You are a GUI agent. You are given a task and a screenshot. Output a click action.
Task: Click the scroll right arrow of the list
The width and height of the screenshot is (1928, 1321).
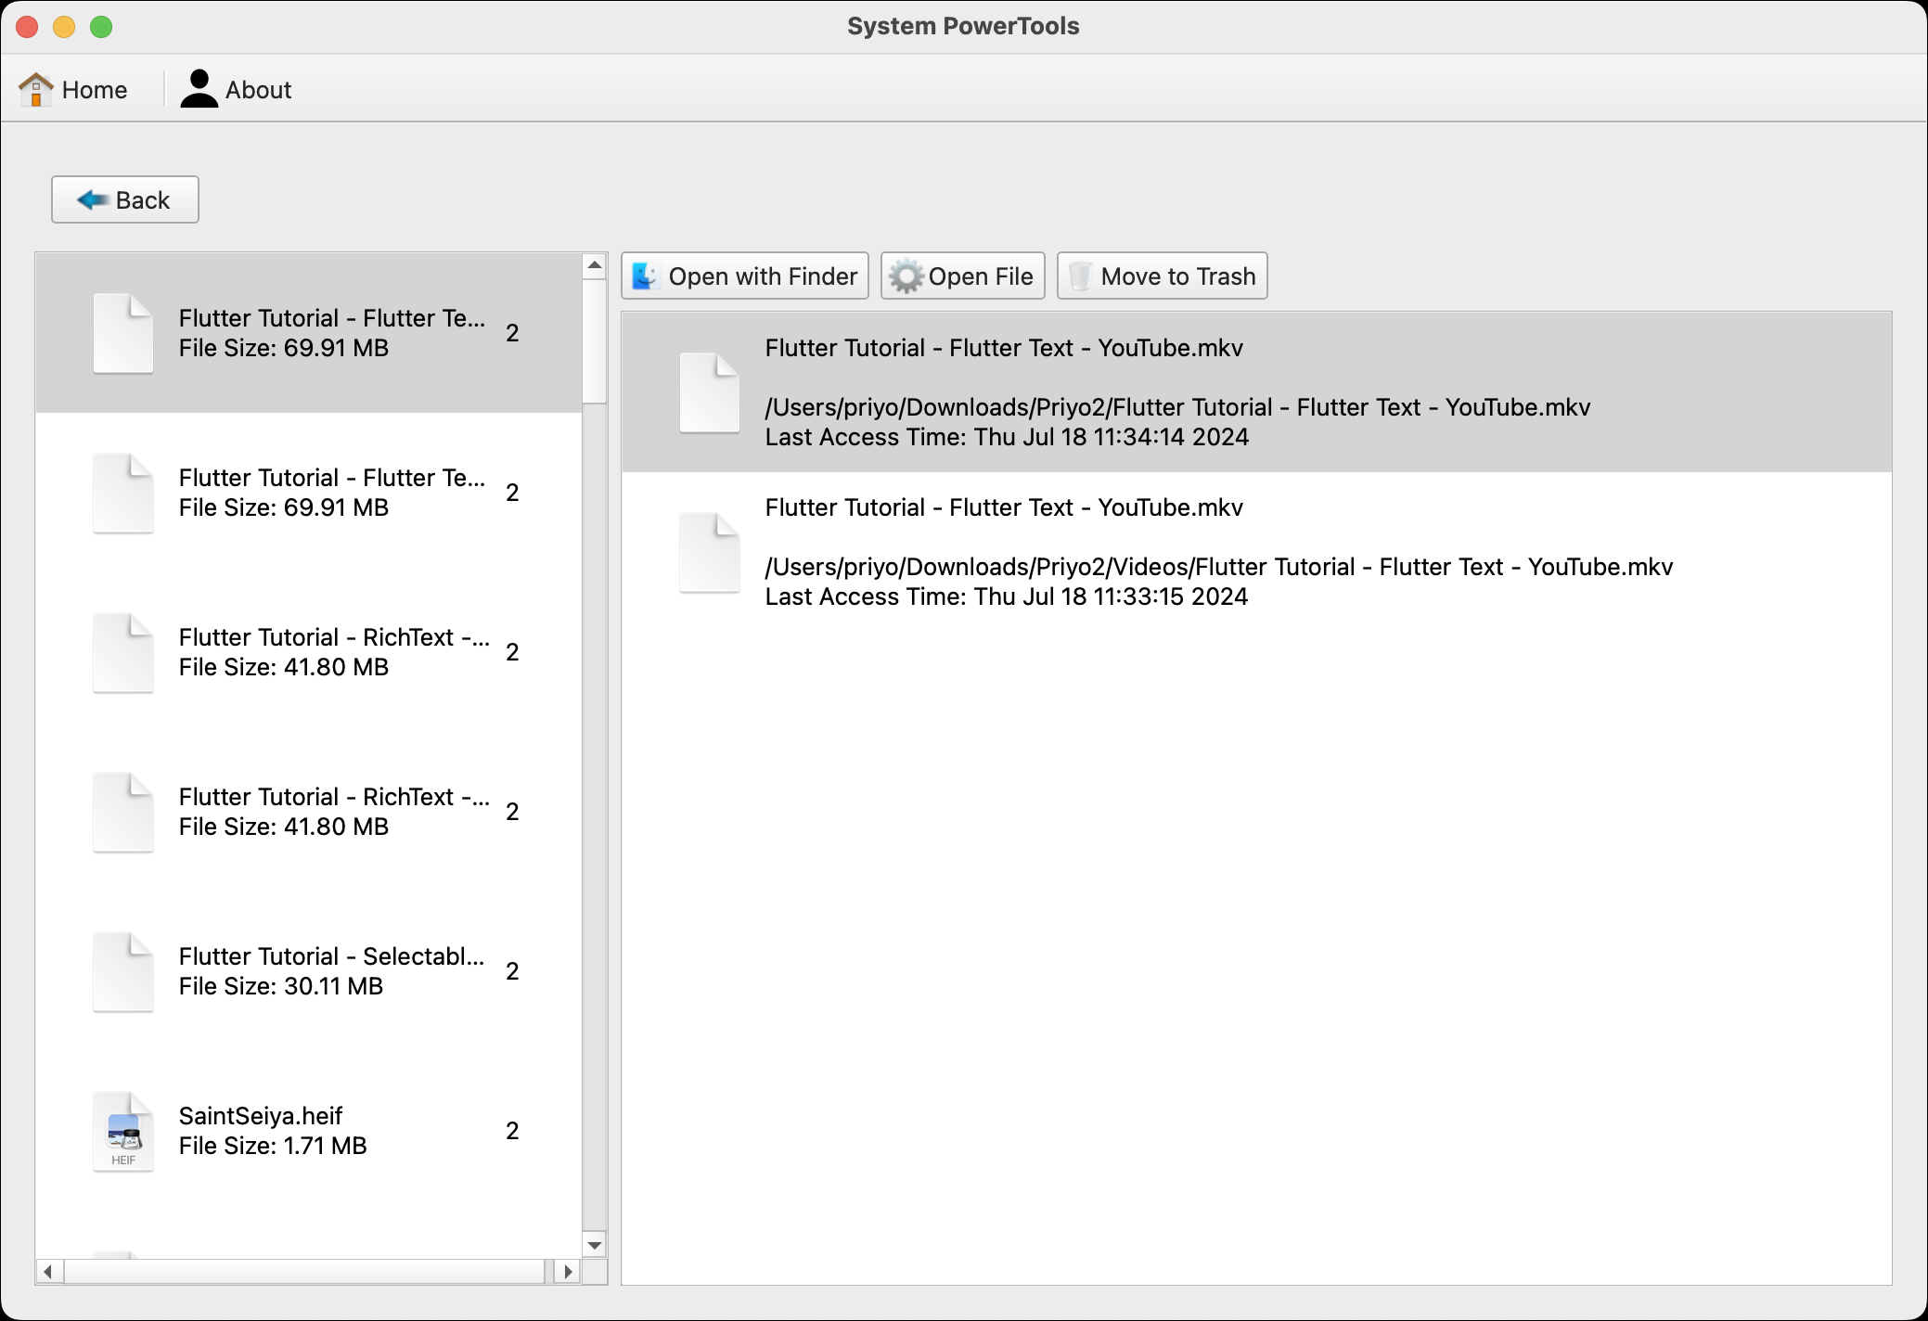[x=568, y=1271]
